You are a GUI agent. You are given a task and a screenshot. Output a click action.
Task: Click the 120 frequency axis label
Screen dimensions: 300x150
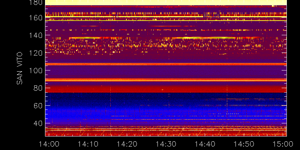click(x=36, y=53)
